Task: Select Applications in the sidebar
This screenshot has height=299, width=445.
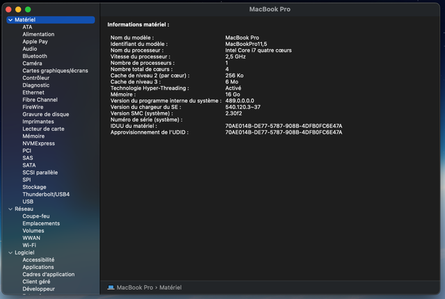Action: click(38, 267)
